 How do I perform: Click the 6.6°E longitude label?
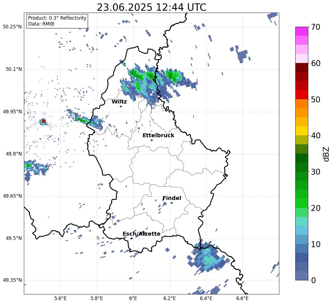(242, 298)
